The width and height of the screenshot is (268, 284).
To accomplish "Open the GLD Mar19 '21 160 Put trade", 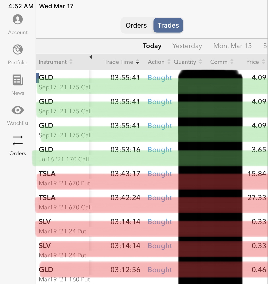I will click(x=103, y=274).
